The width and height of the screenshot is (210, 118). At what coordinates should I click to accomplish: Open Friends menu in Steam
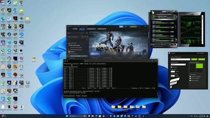pyautogui.click(x=78, y=27)
